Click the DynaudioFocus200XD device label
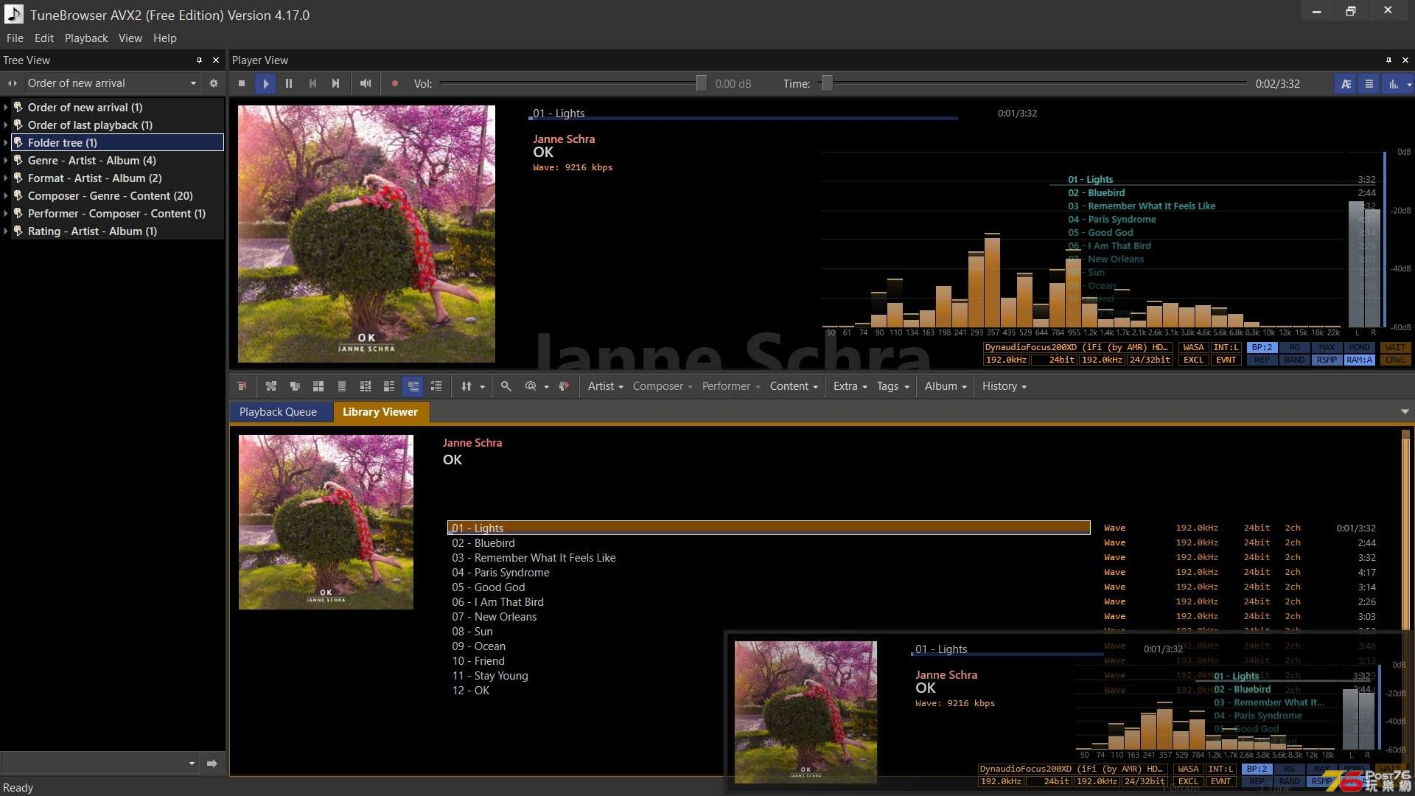 pyautogui.click(x=1077, y=347)
